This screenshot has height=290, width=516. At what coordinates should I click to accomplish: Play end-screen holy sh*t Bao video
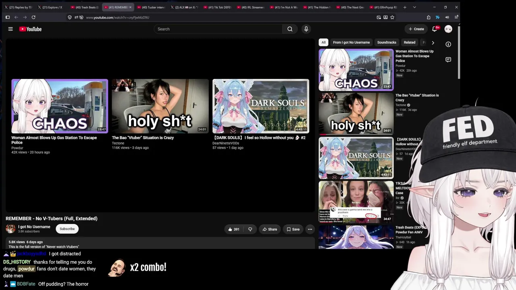(x=160, y=106)
